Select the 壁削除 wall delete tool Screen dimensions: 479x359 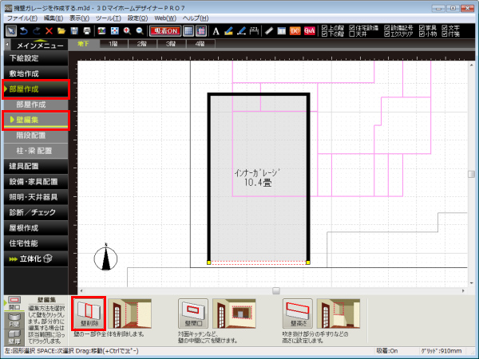89,314
